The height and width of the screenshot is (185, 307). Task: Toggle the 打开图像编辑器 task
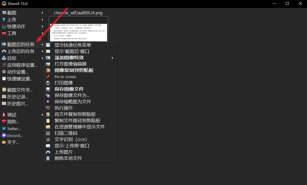click(x=81, y=64)
